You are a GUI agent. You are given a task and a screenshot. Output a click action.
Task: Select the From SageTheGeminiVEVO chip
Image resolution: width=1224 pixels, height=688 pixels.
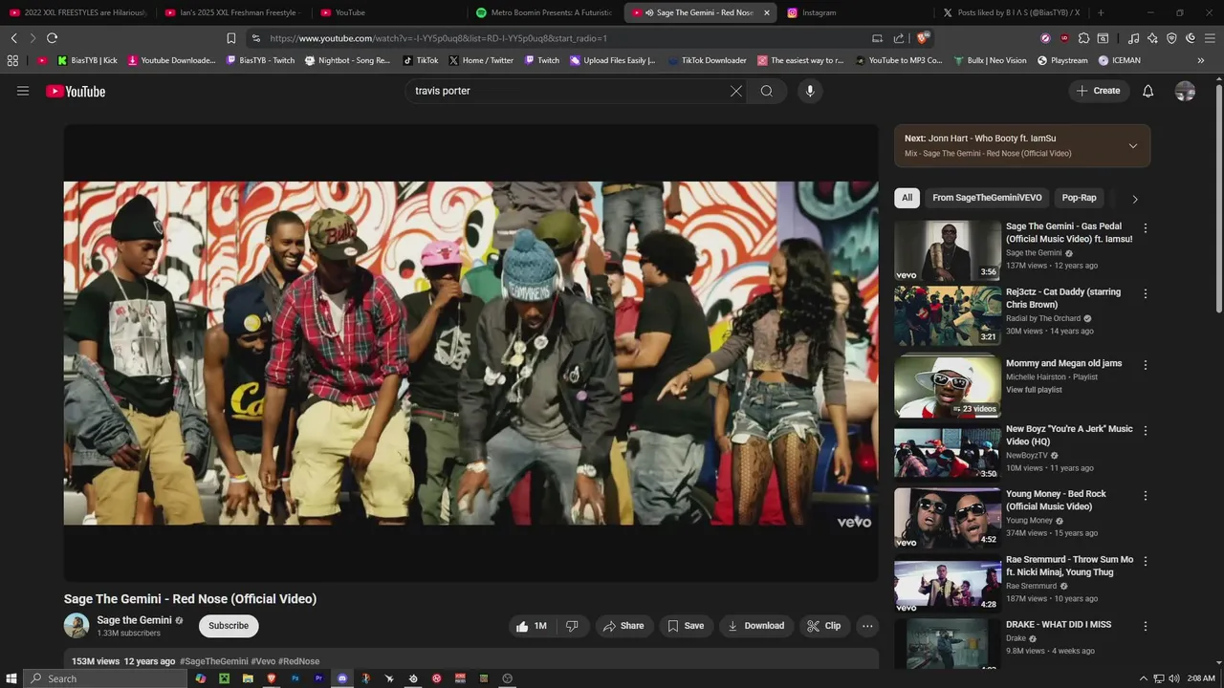tap(987, 198)
